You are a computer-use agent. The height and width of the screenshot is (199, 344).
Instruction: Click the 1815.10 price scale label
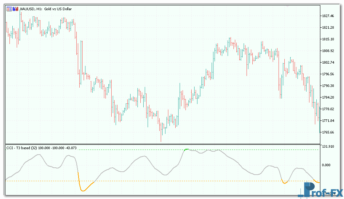(x=328, y=39)
